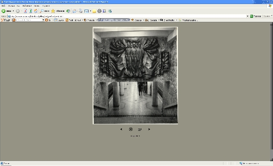The image size is (273, 166).
Task: Click the Weather Loading toolbar item
Action: click(x=188, y=20)
